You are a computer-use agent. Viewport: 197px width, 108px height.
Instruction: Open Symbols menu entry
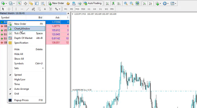pos(26,63)
